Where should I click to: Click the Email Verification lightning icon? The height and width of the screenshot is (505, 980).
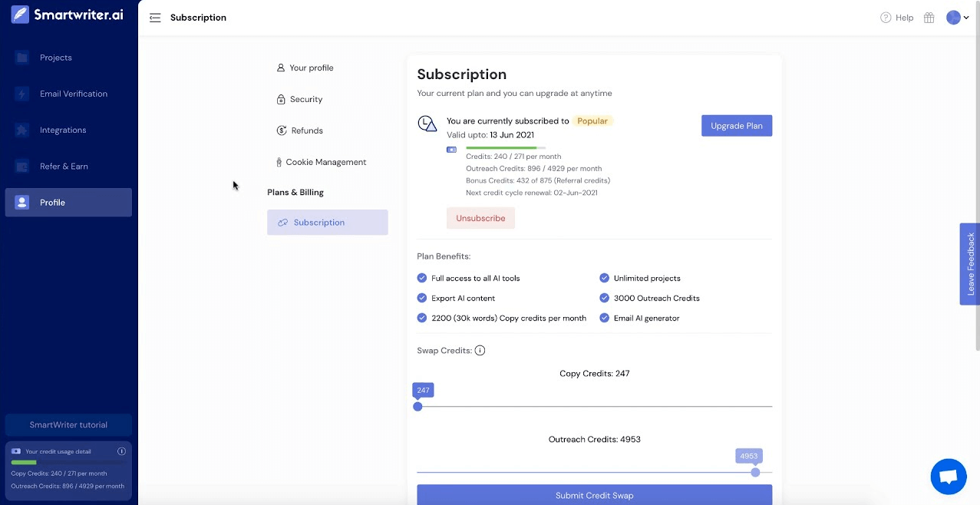(22, 94)
